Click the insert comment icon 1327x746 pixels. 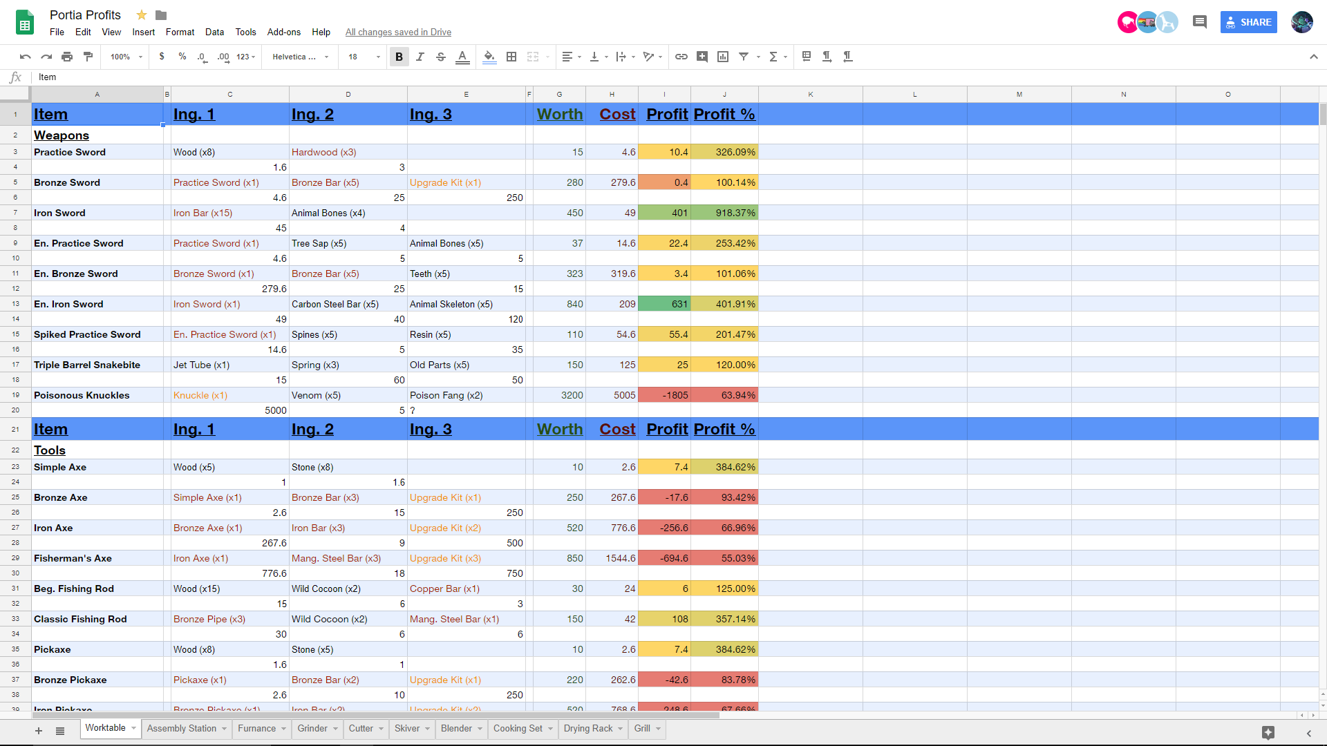tap(702, 57)
